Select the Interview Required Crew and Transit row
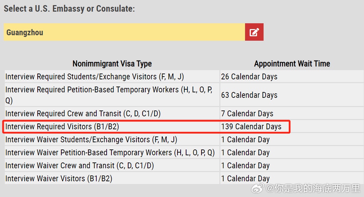 click(x=184, y=114)
